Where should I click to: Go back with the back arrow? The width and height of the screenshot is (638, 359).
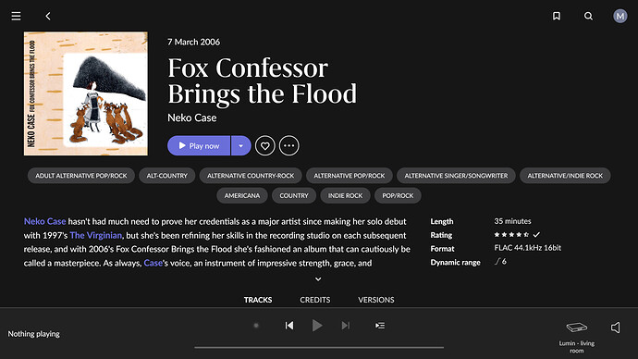pos(48,16)
